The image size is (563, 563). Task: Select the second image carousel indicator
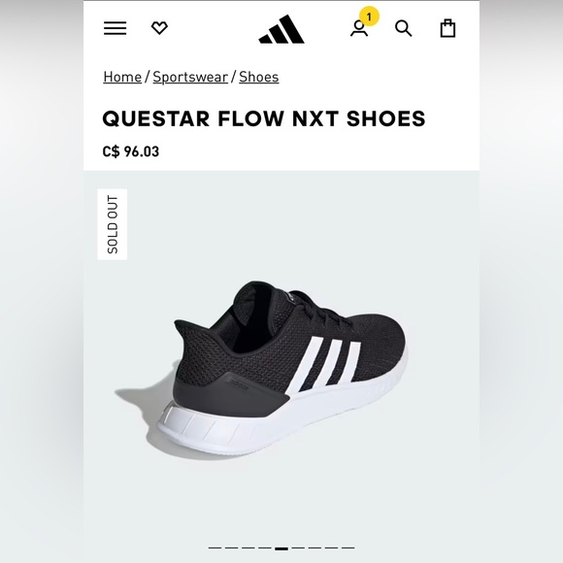(232, 547)
